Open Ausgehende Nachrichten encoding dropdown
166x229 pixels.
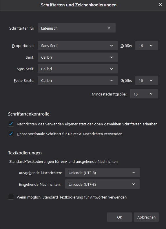point(103,172)
